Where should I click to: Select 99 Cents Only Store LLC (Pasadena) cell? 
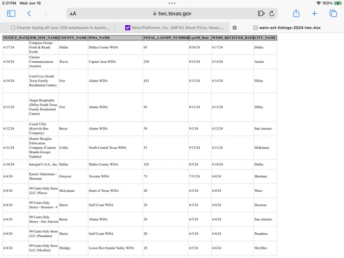tap(44, 234)
